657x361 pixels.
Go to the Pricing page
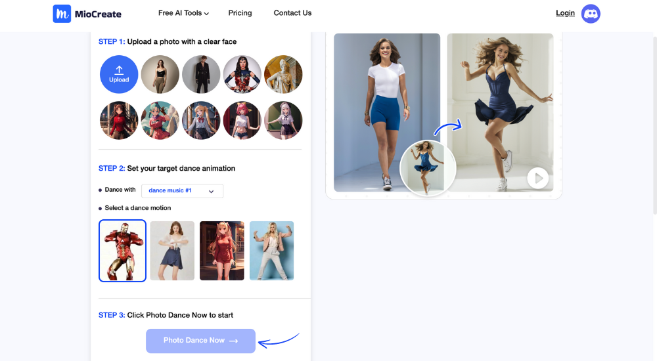(x=240, y=13)
